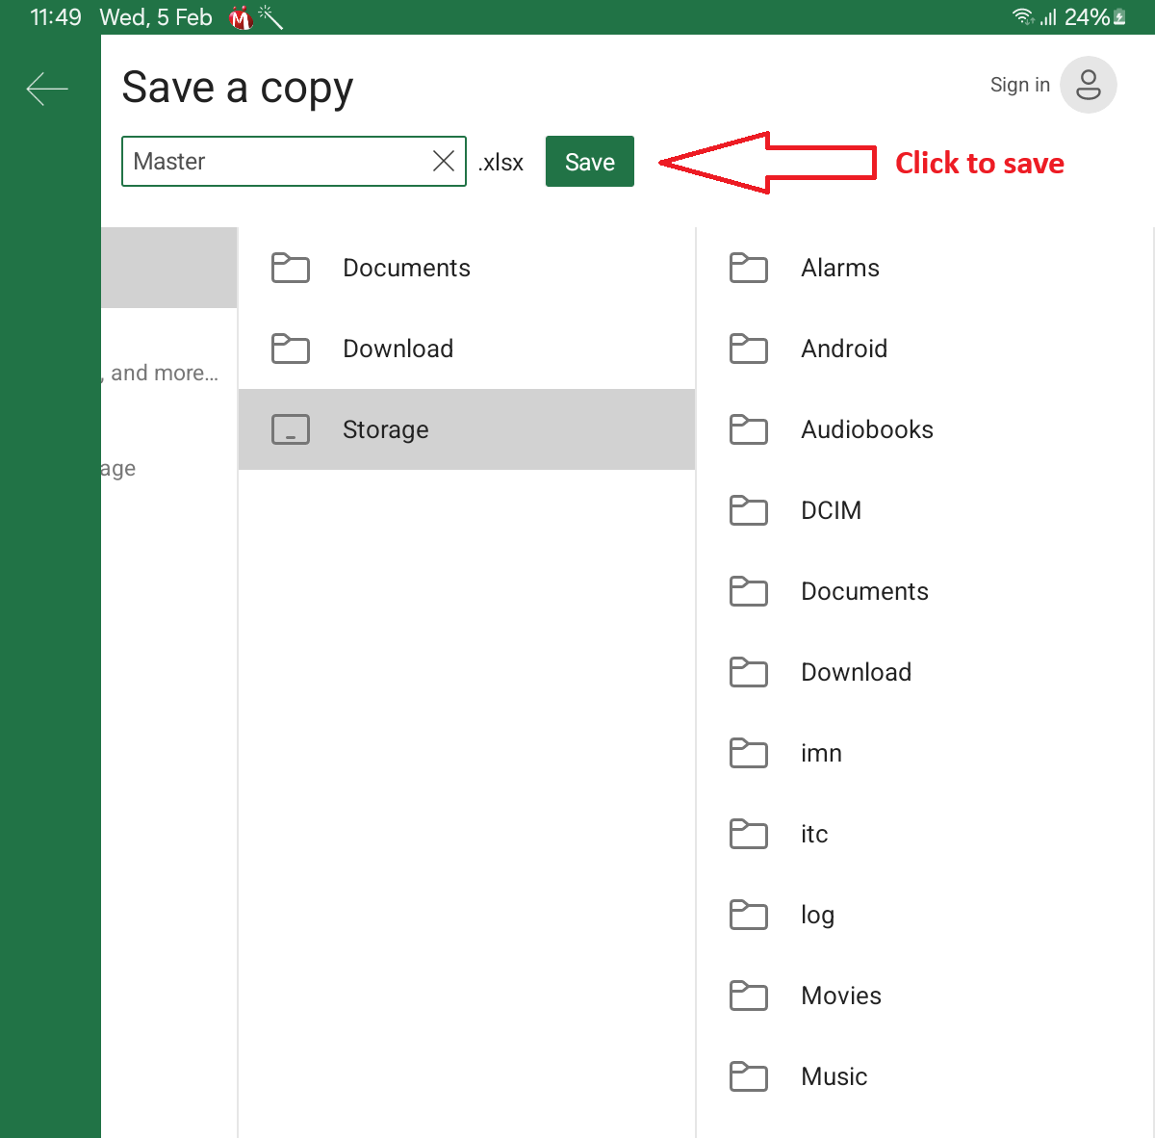The image size is (1155, 1138).
Task: Tap the magic wand notification icon
Action: (270, 16)
